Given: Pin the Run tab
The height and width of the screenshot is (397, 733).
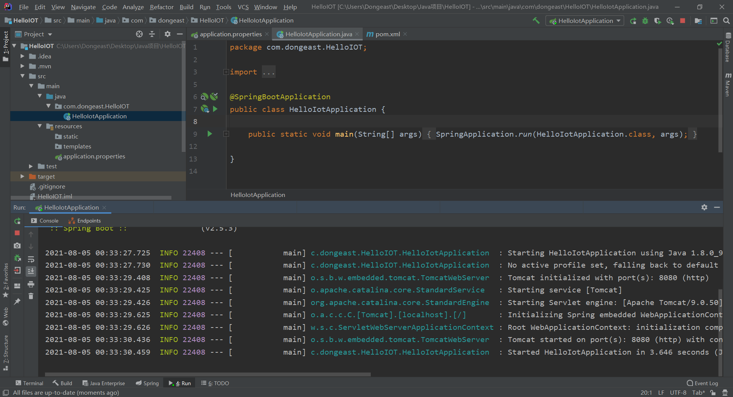Looking at the screenshot, I should pyautogui.click(x=17, y=301).
